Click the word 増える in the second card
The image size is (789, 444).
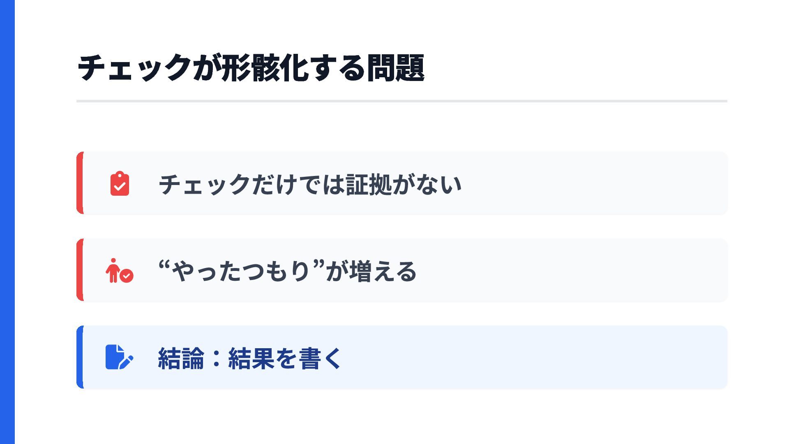pyautogui.click(x=383, y=271)
